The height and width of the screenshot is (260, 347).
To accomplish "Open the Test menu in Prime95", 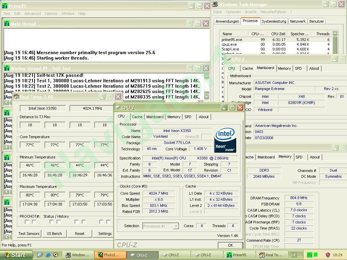I will 7,14.
